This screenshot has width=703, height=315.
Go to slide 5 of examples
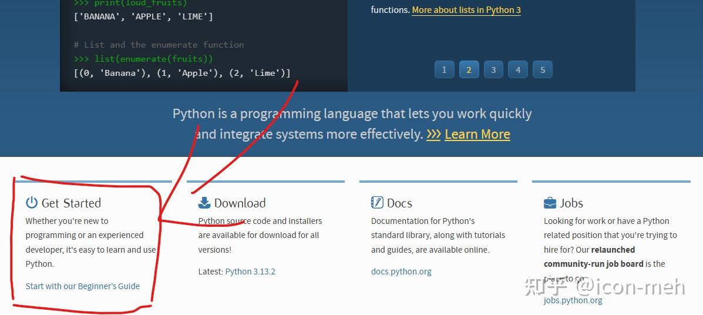click(543, 69)
